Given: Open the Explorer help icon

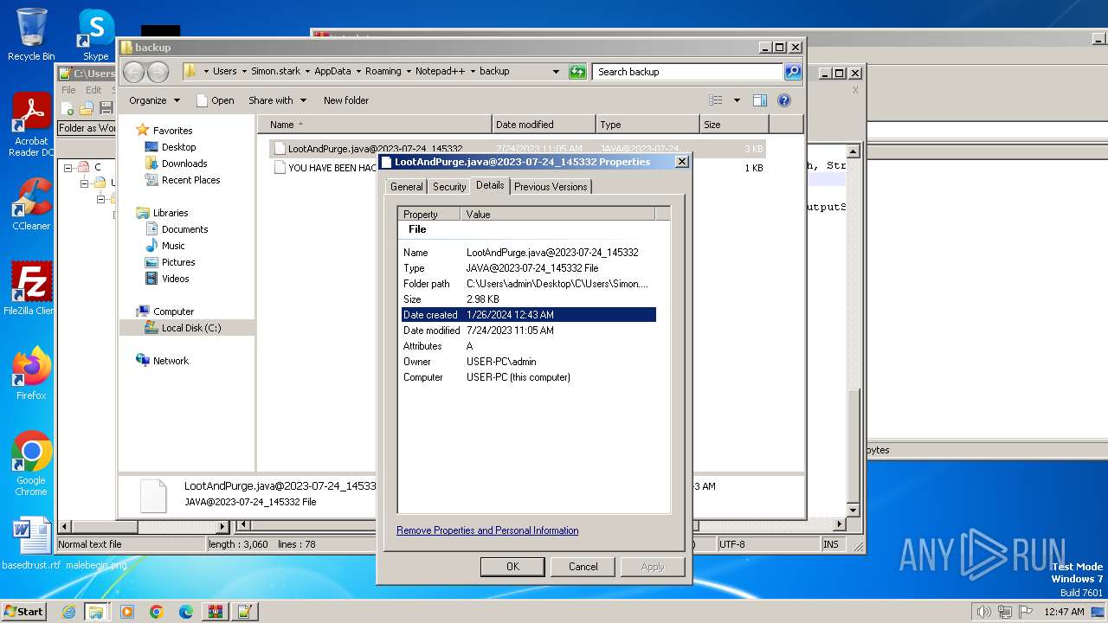Looking at the screenshot, I should (784, 100).
